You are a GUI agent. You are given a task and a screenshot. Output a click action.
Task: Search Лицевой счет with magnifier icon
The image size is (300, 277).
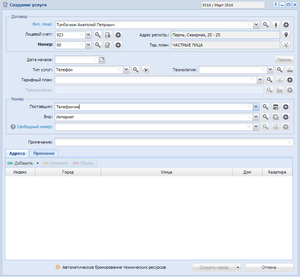click(x=98, y=35)
